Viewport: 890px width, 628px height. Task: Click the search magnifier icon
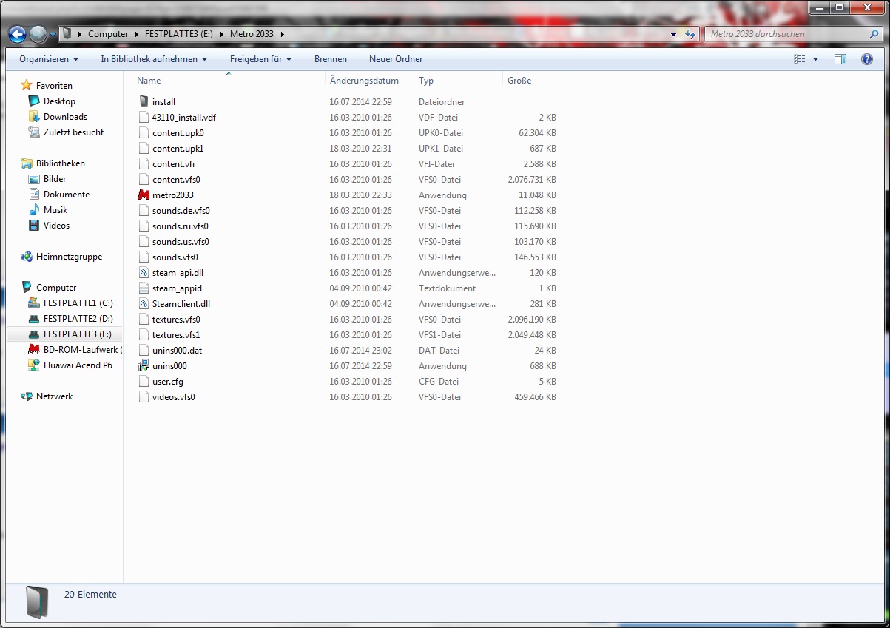[x=874, y=34]
